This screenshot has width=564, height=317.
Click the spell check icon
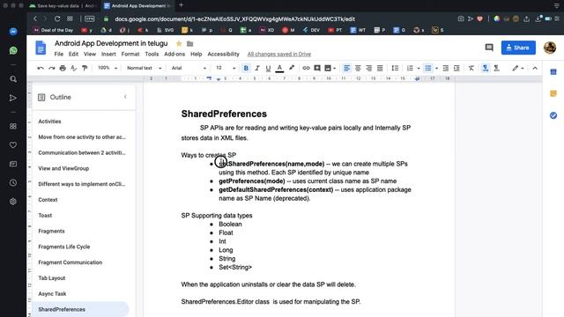(74, 68)
